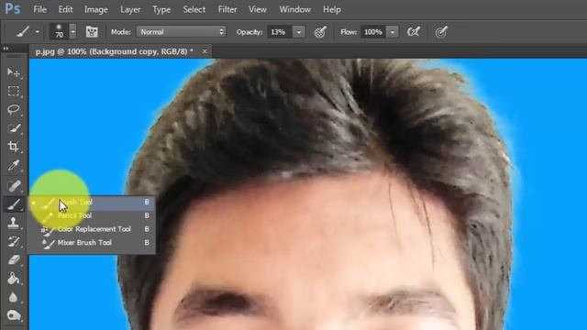Open the File menu
The height and width of the screenshot is (330, 587).
tap(39, 9)
